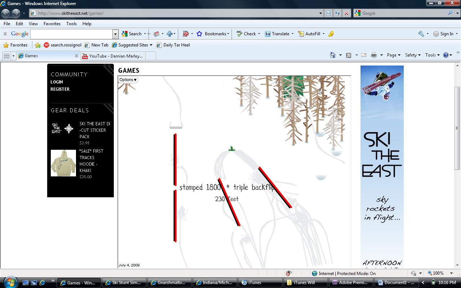Open the game Options dropdown
The image size is (461, 288).
point(128,80)
